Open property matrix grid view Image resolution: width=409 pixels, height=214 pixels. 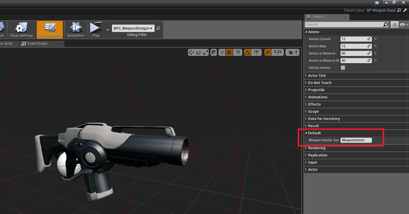pyautogui.click(x=394, y=25)
